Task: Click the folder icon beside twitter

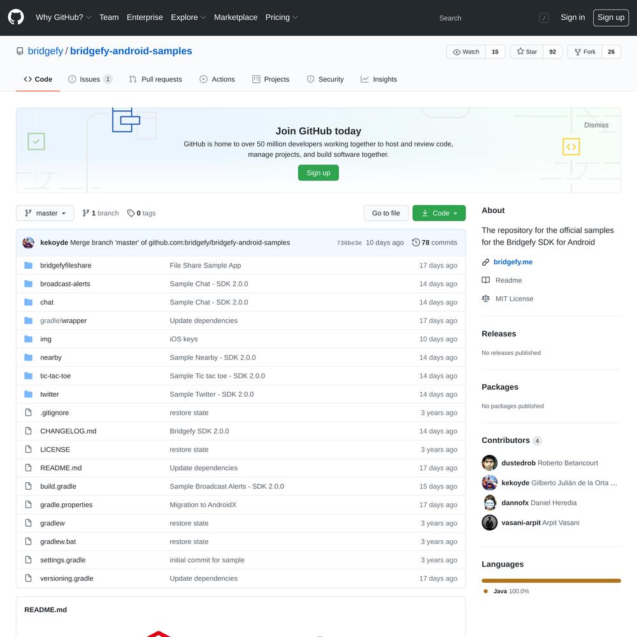Action: pyautogui.click(x=28, y=394)
